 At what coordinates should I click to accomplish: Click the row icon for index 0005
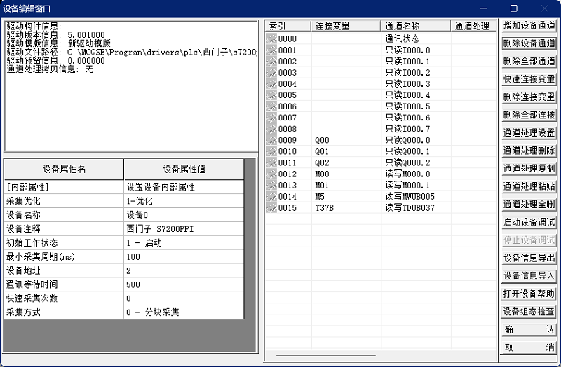point(271,95)
